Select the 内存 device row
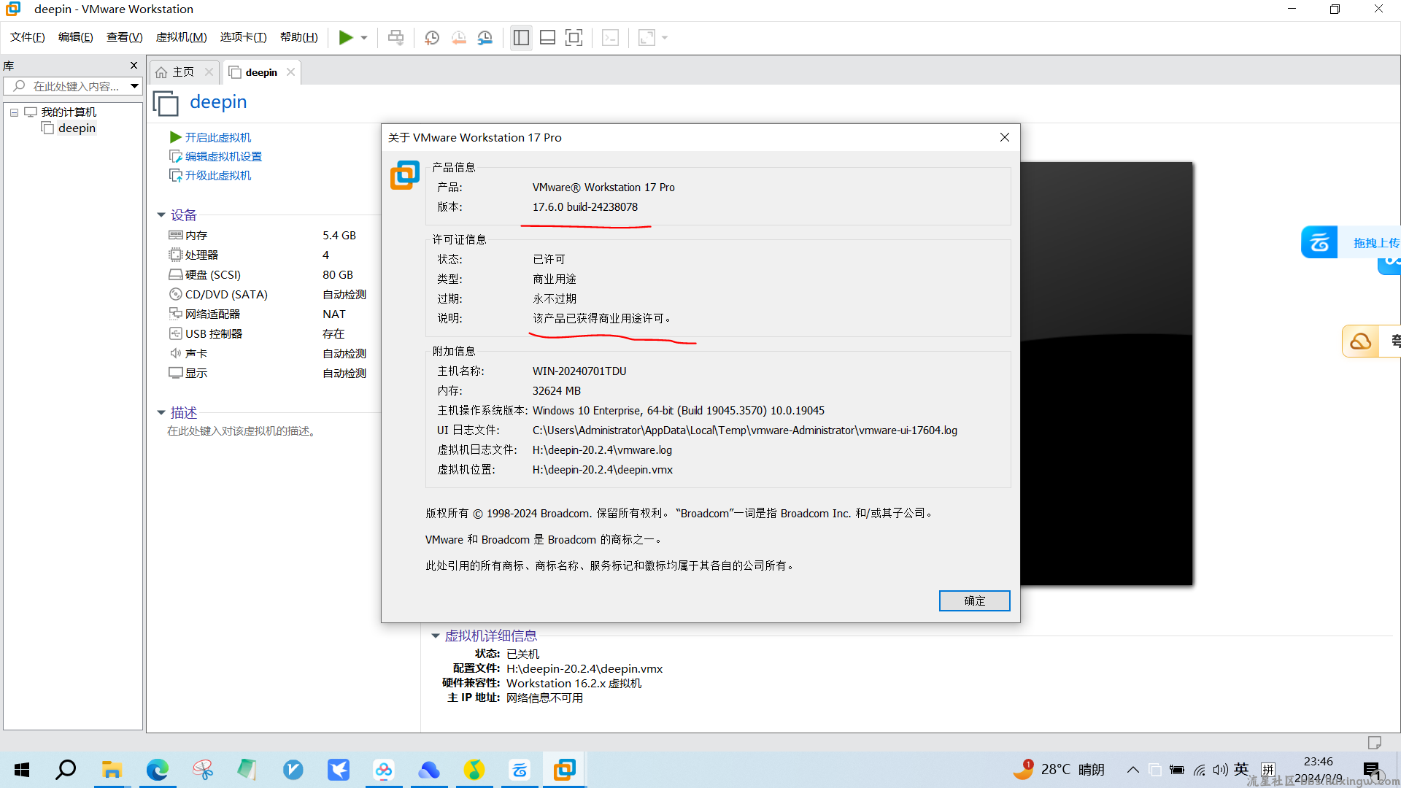1401x788 pixels. [268, 235]
